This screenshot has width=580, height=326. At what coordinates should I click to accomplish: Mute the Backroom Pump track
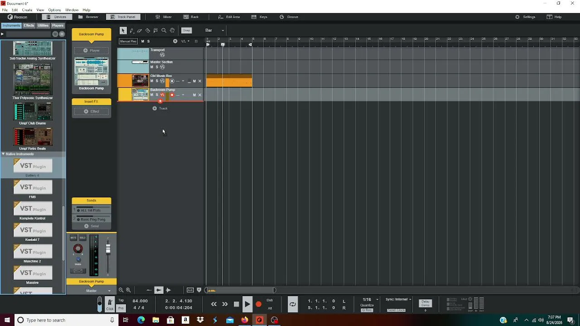pos(152,95)
